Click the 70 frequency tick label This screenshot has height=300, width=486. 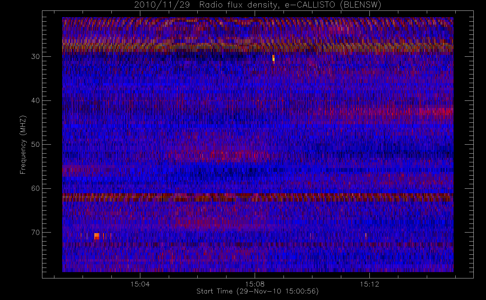point(35,232)
